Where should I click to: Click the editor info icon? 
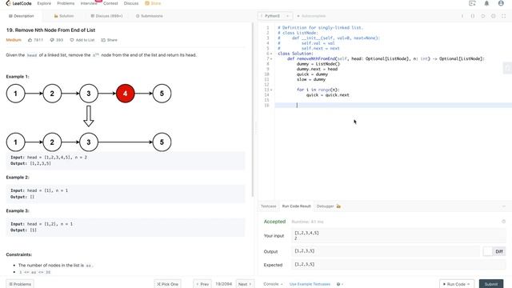click(x=462, y=16)
